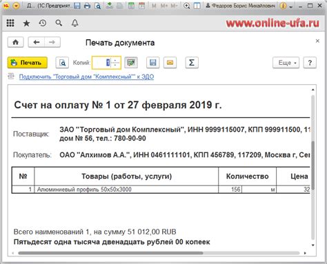The image size is (327, 264).
Task: Click the M+ memory button
Action: point(164,6)
